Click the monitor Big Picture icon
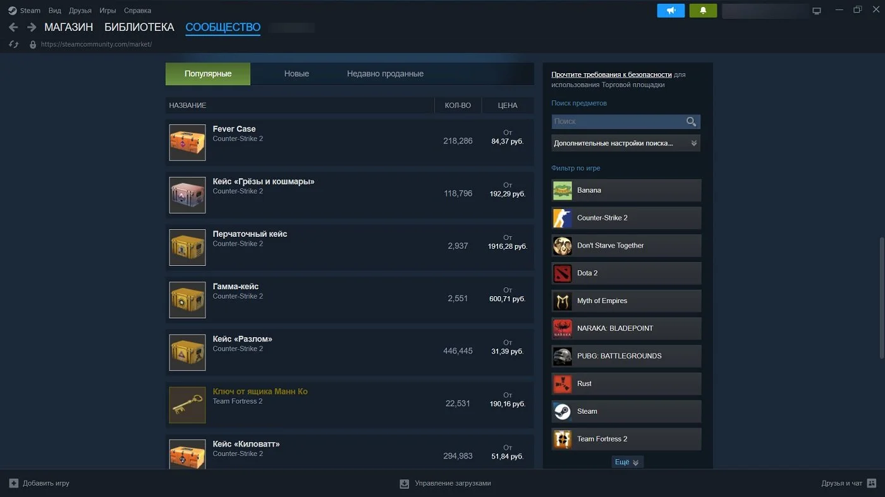 817,11
